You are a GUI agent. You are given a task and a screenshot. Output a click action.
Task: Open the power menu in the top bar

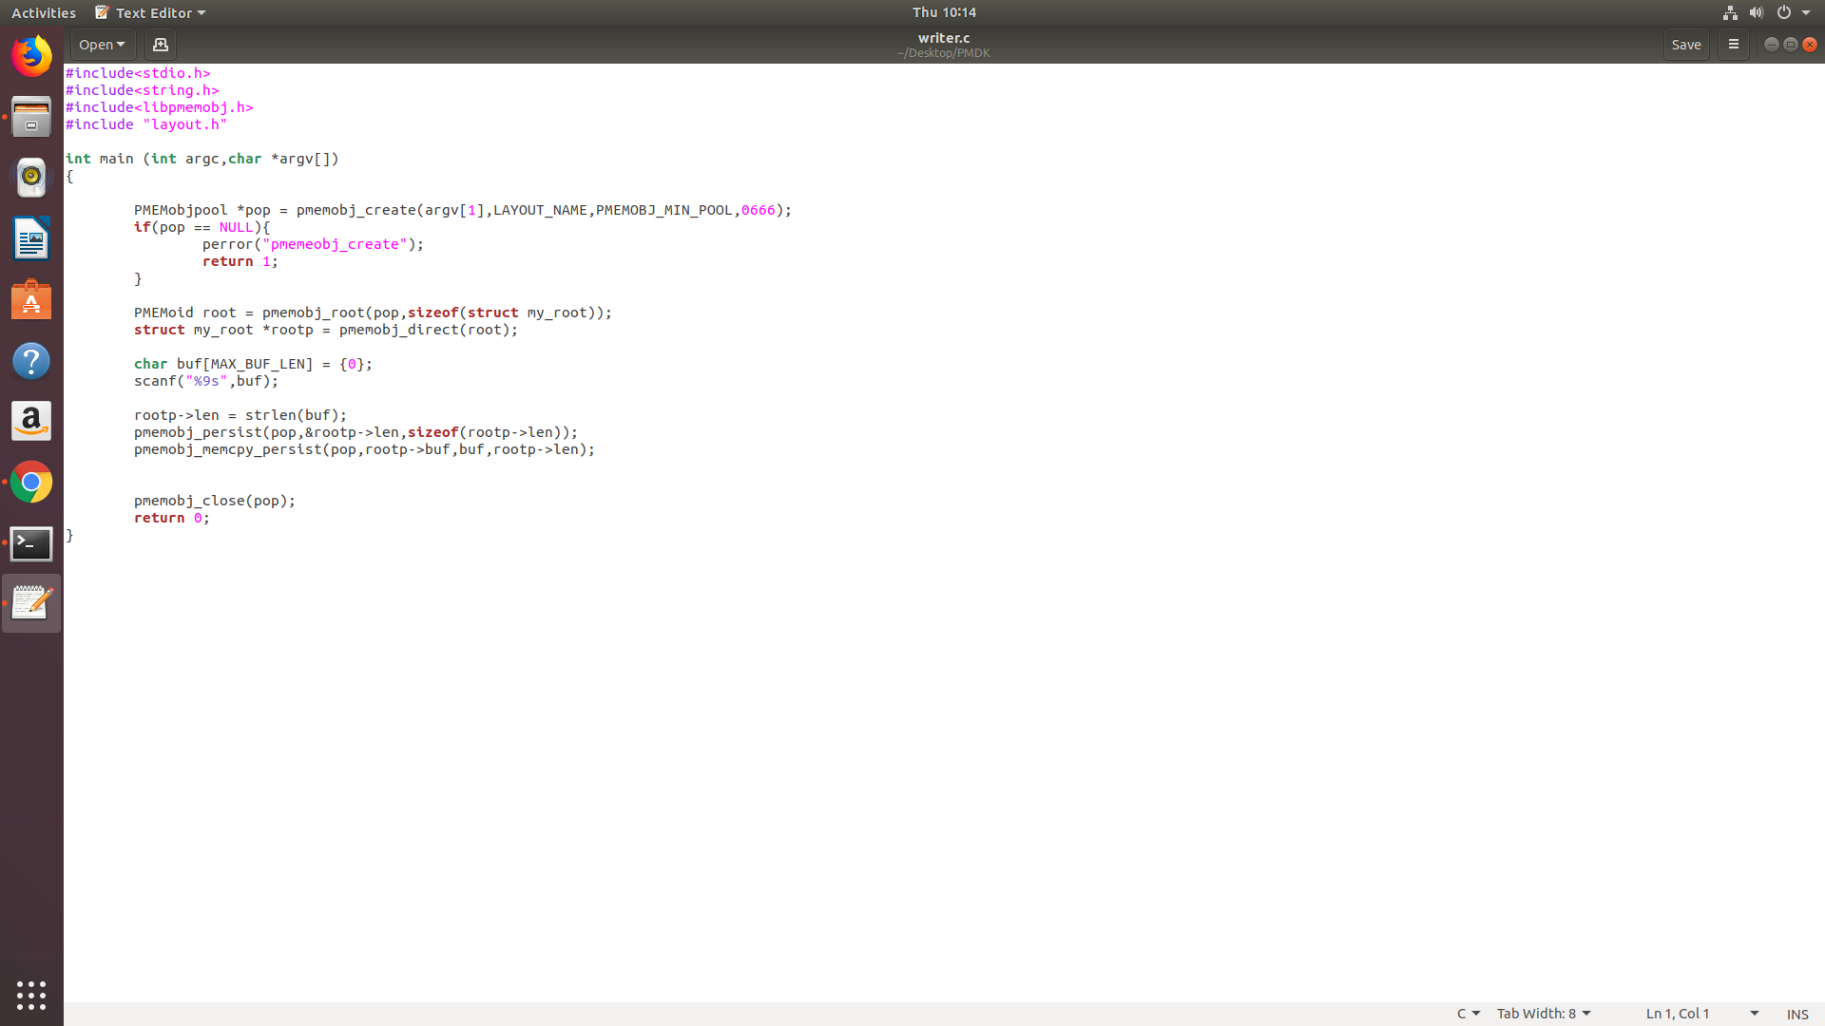tap(1784, 12)
